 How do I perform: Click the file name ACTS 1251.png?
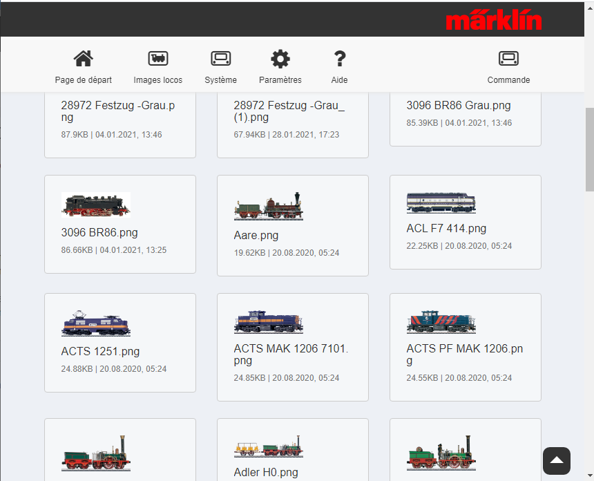(100, 351)
